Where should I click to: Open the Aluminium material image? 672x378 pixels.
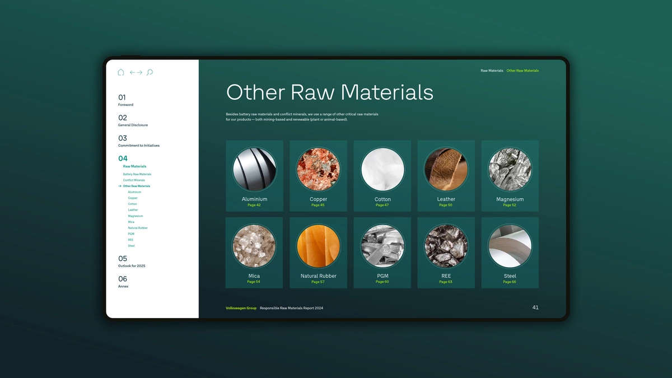click(254, 169)
